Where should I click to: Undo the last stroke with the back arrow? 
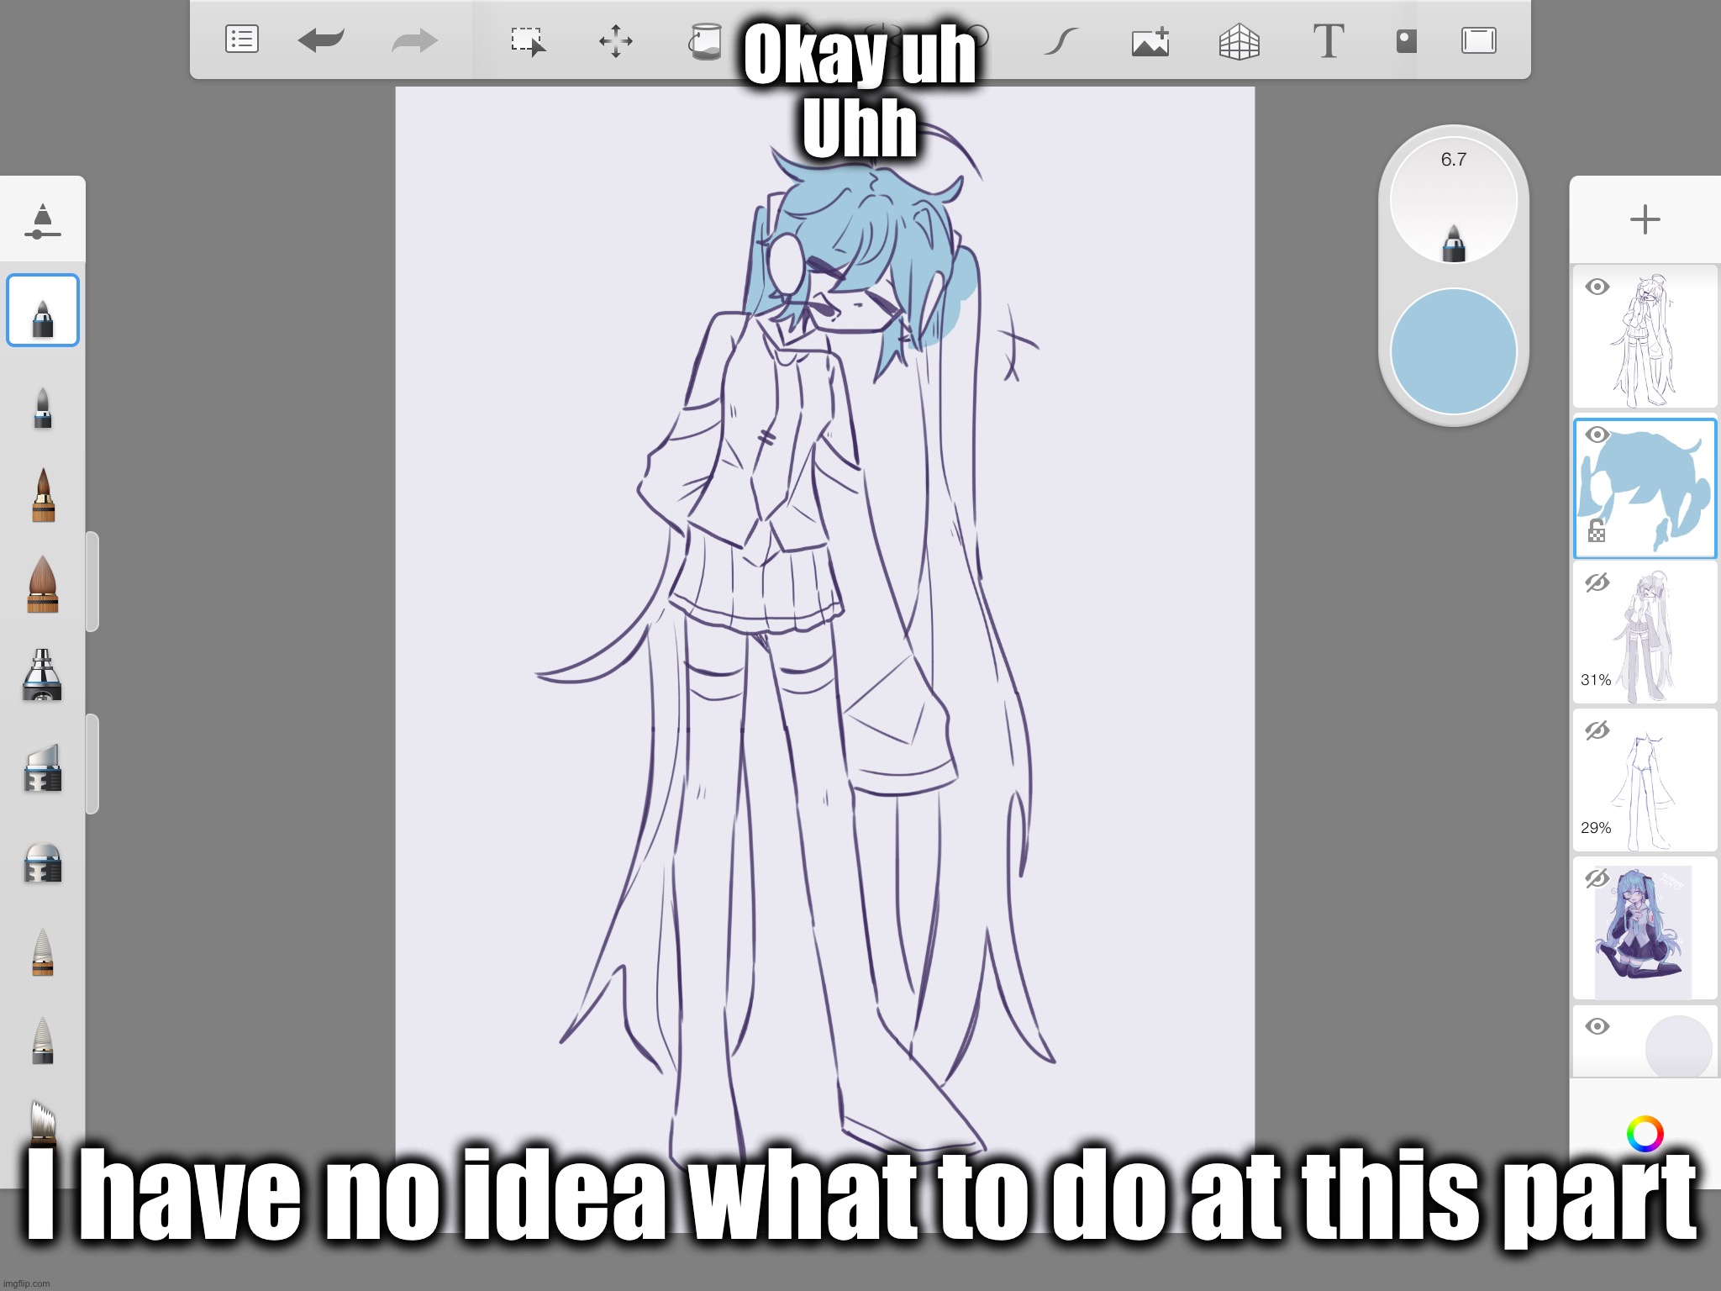(x=321, y=40)
